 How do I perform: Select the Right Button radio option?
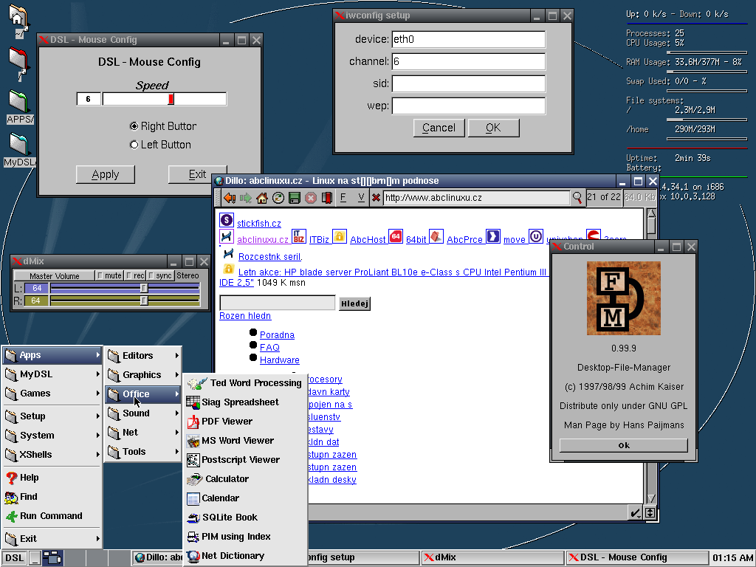tap(134, 126)
